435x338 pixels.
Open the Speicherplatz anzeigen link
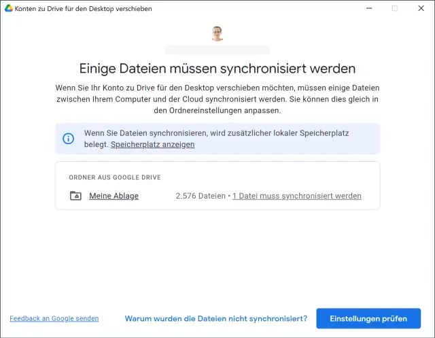[x=152, y=145]
